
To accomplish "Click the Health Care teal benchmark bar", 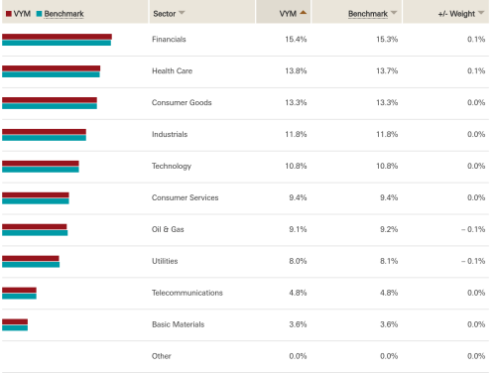I will click(51, 74).
